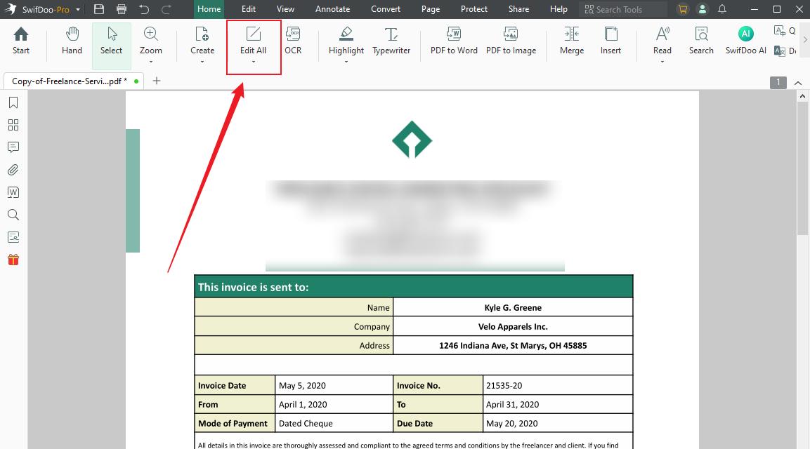Open the Comments panel icon
Screen dimensions: 810x449
point(13,147)
